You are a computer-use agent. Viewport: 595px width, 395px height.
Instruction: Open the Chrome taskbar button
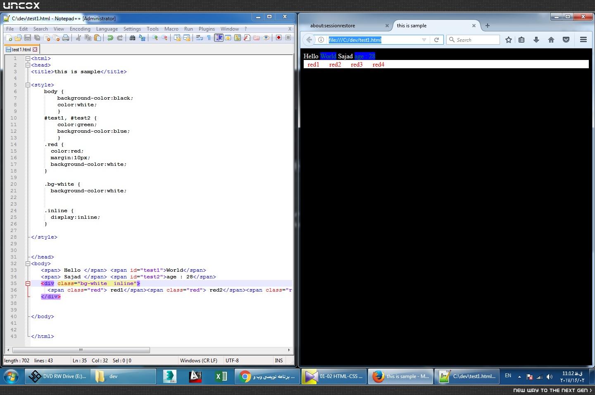tap(267, 376)
